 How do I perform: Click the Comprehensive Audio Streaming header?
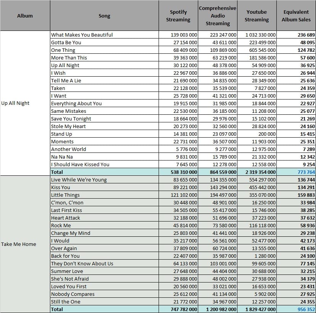click(x=218, y=16)
